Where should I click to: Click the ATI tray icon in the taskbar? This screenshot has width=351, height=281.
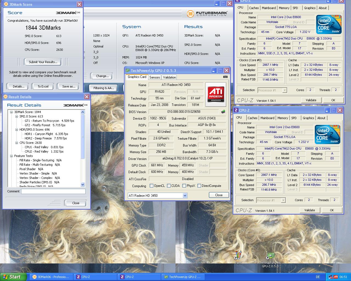(336, 277)
